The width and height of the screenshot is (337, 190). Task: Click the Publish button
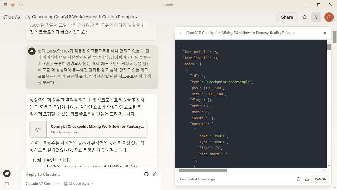click(320, 179)
